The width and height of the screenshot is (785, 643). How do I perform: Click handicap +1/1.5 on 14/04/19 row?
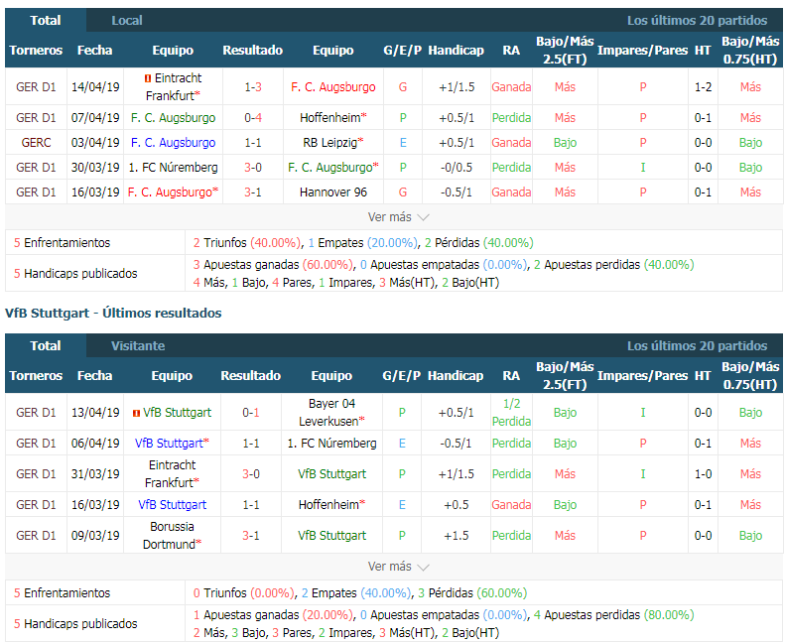coord(457,87)
